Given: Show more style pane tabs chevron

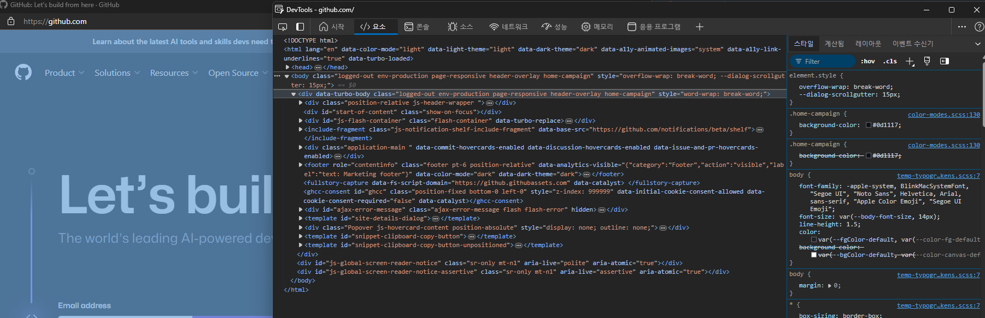Looking at the screenshot, I should click(x=978, y=44).
